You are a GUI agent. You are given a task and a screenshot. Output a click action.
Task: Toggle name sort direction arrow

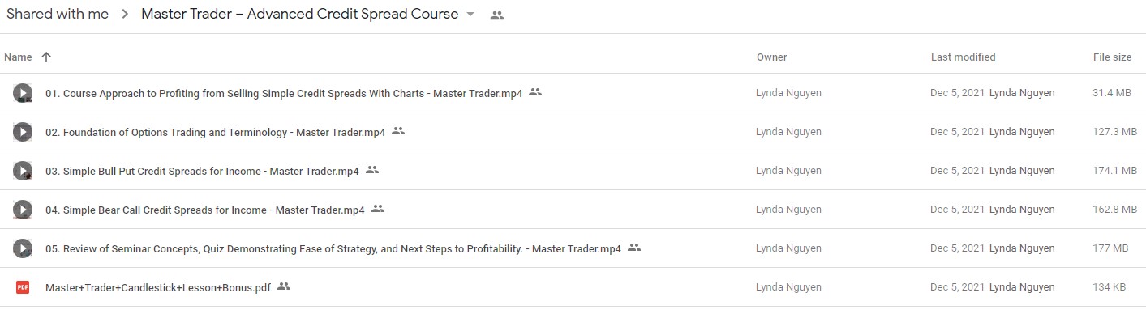(x=46, y=57)
